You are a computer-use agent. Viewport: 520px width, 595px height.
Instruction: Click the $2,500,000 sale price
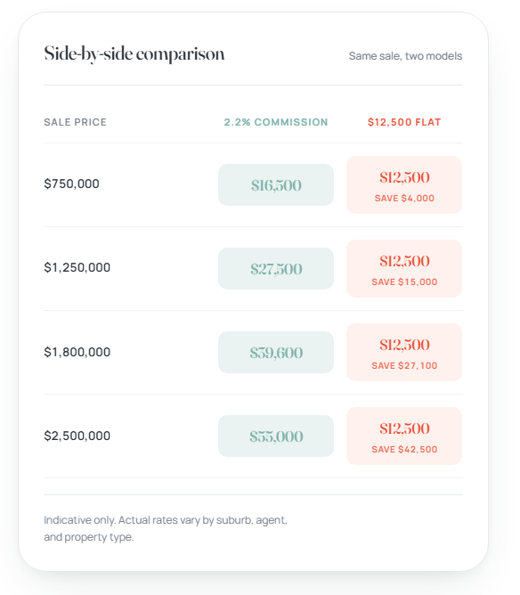(x=77, y=436)
